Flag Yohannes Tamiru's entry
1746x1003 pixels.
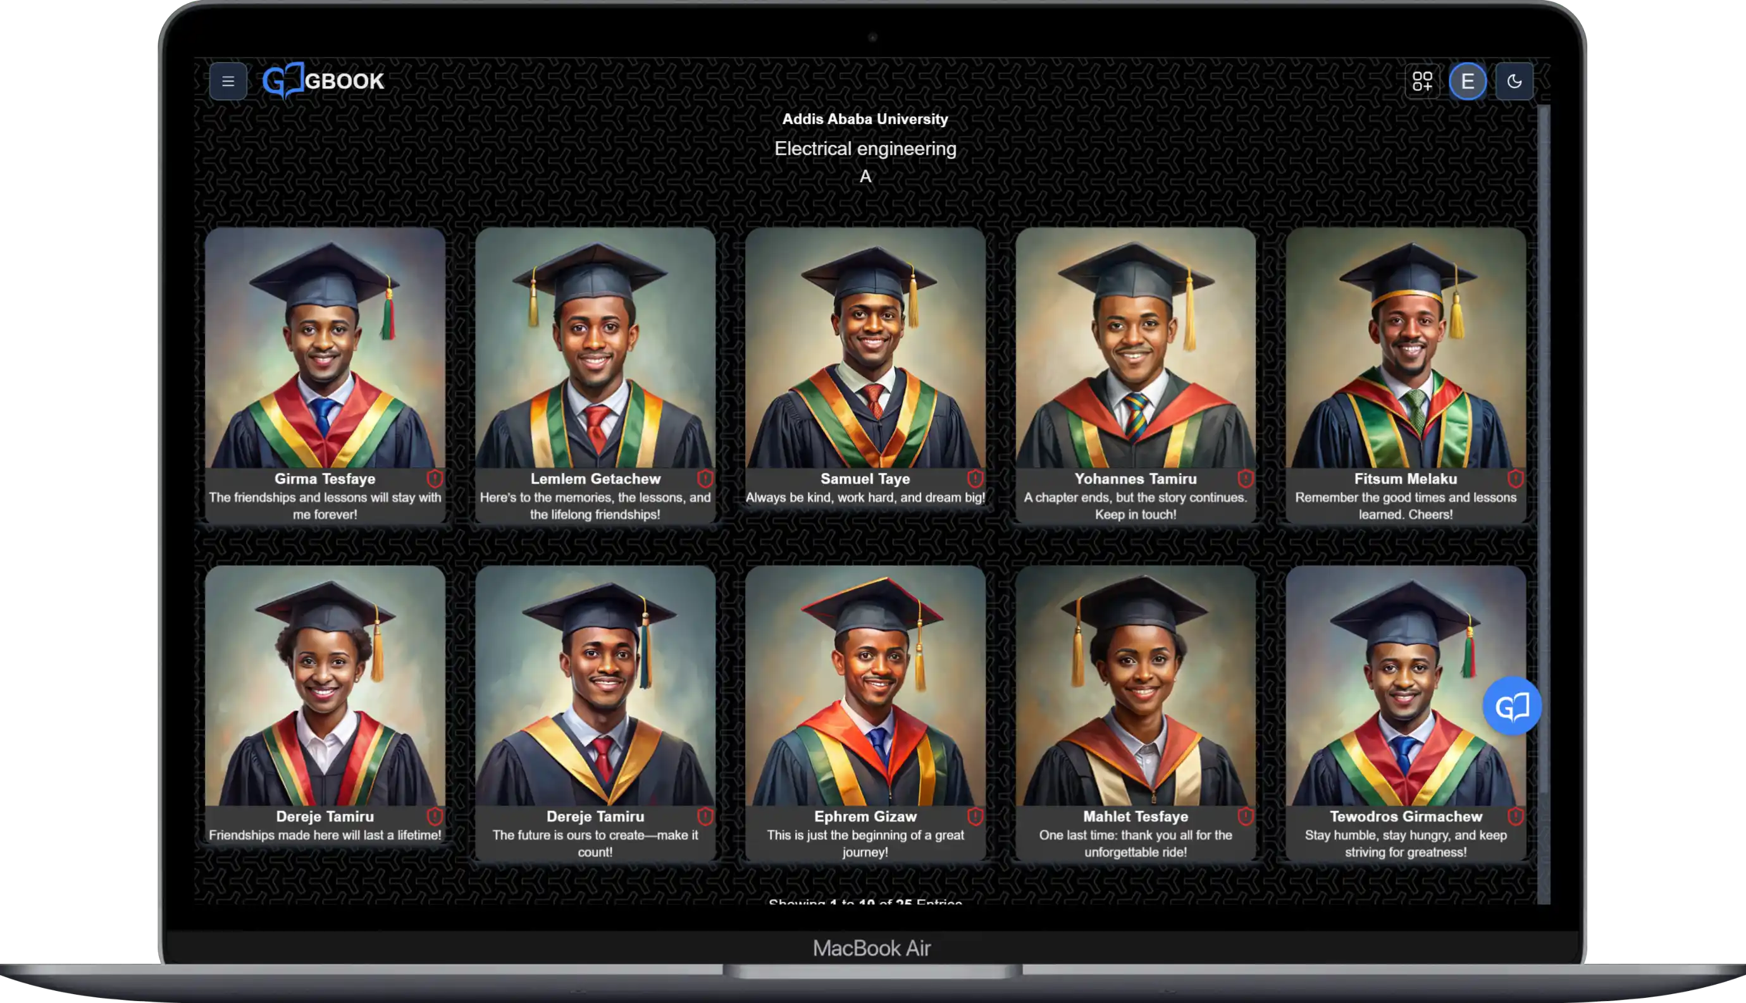(x=1245, y=478)
